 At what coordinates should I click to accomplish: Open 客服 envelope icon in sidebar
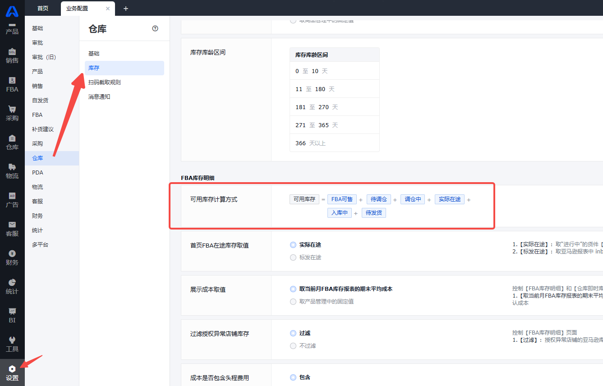pos(12,225)
